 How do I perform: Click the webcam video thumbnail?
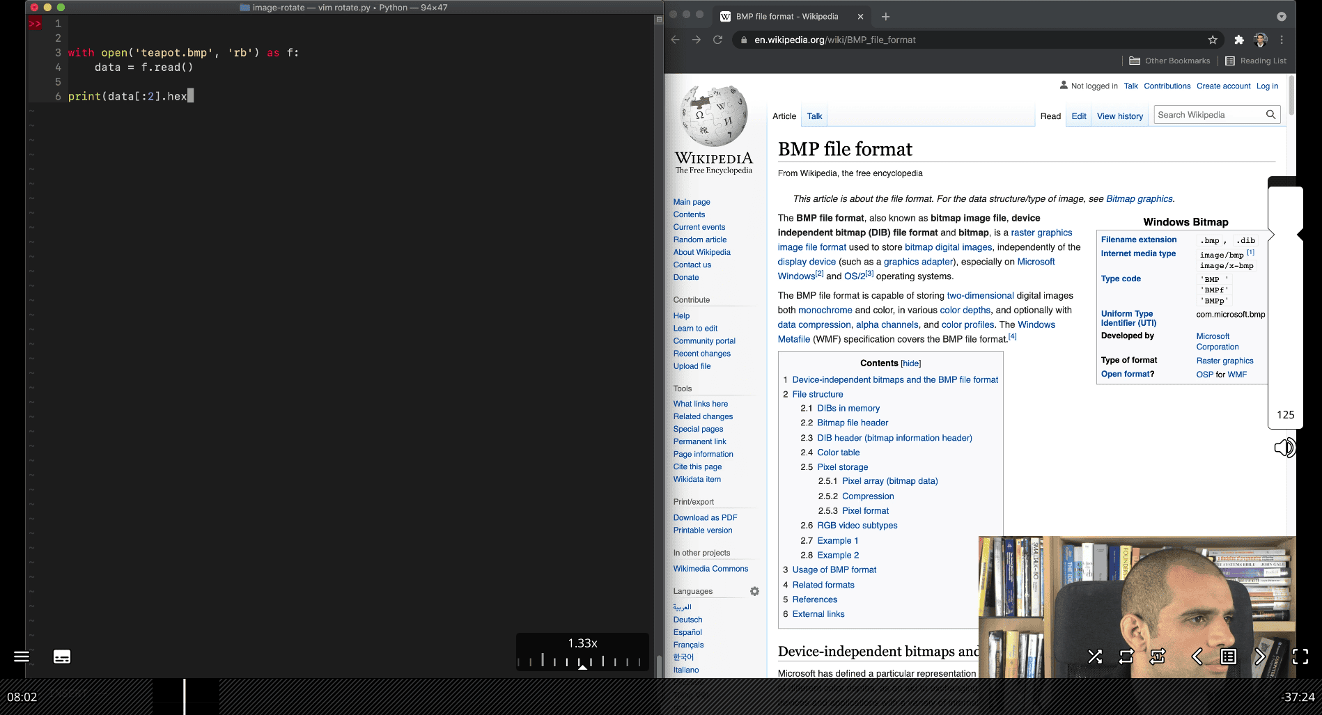(1137, 606)
